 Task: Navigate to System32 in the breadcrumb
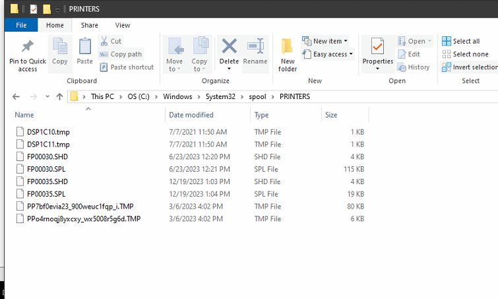pyautogui.click(x=220, y=96)
